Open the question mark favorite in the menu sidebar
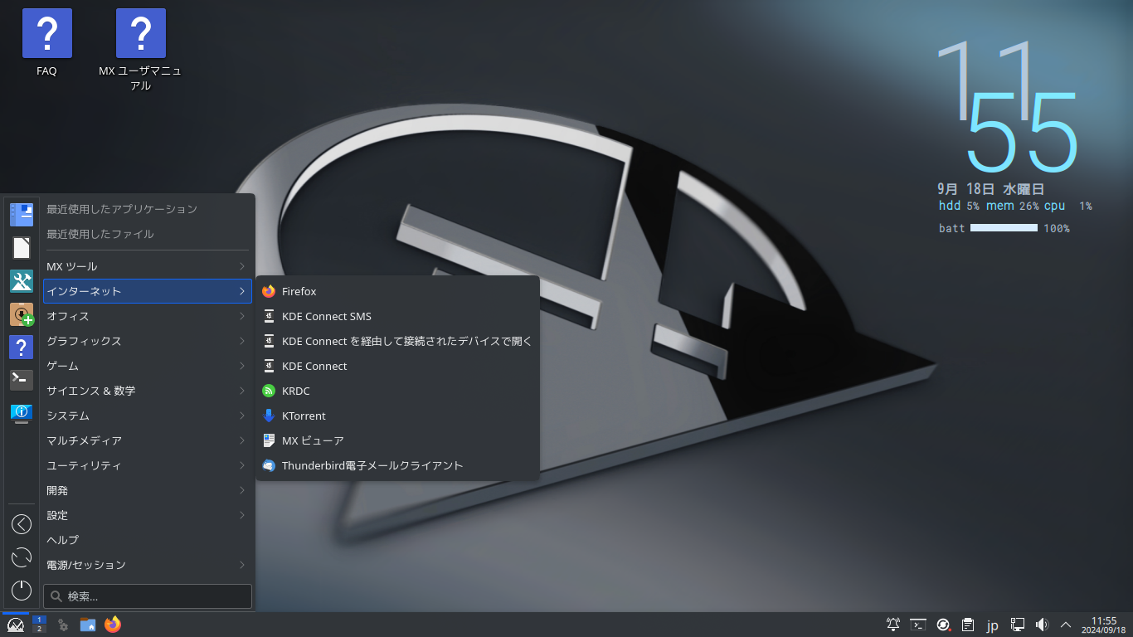 coord(22,348)
